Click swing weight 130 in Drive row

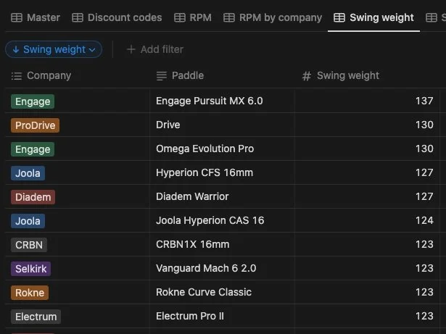click(x=424, y=125)
